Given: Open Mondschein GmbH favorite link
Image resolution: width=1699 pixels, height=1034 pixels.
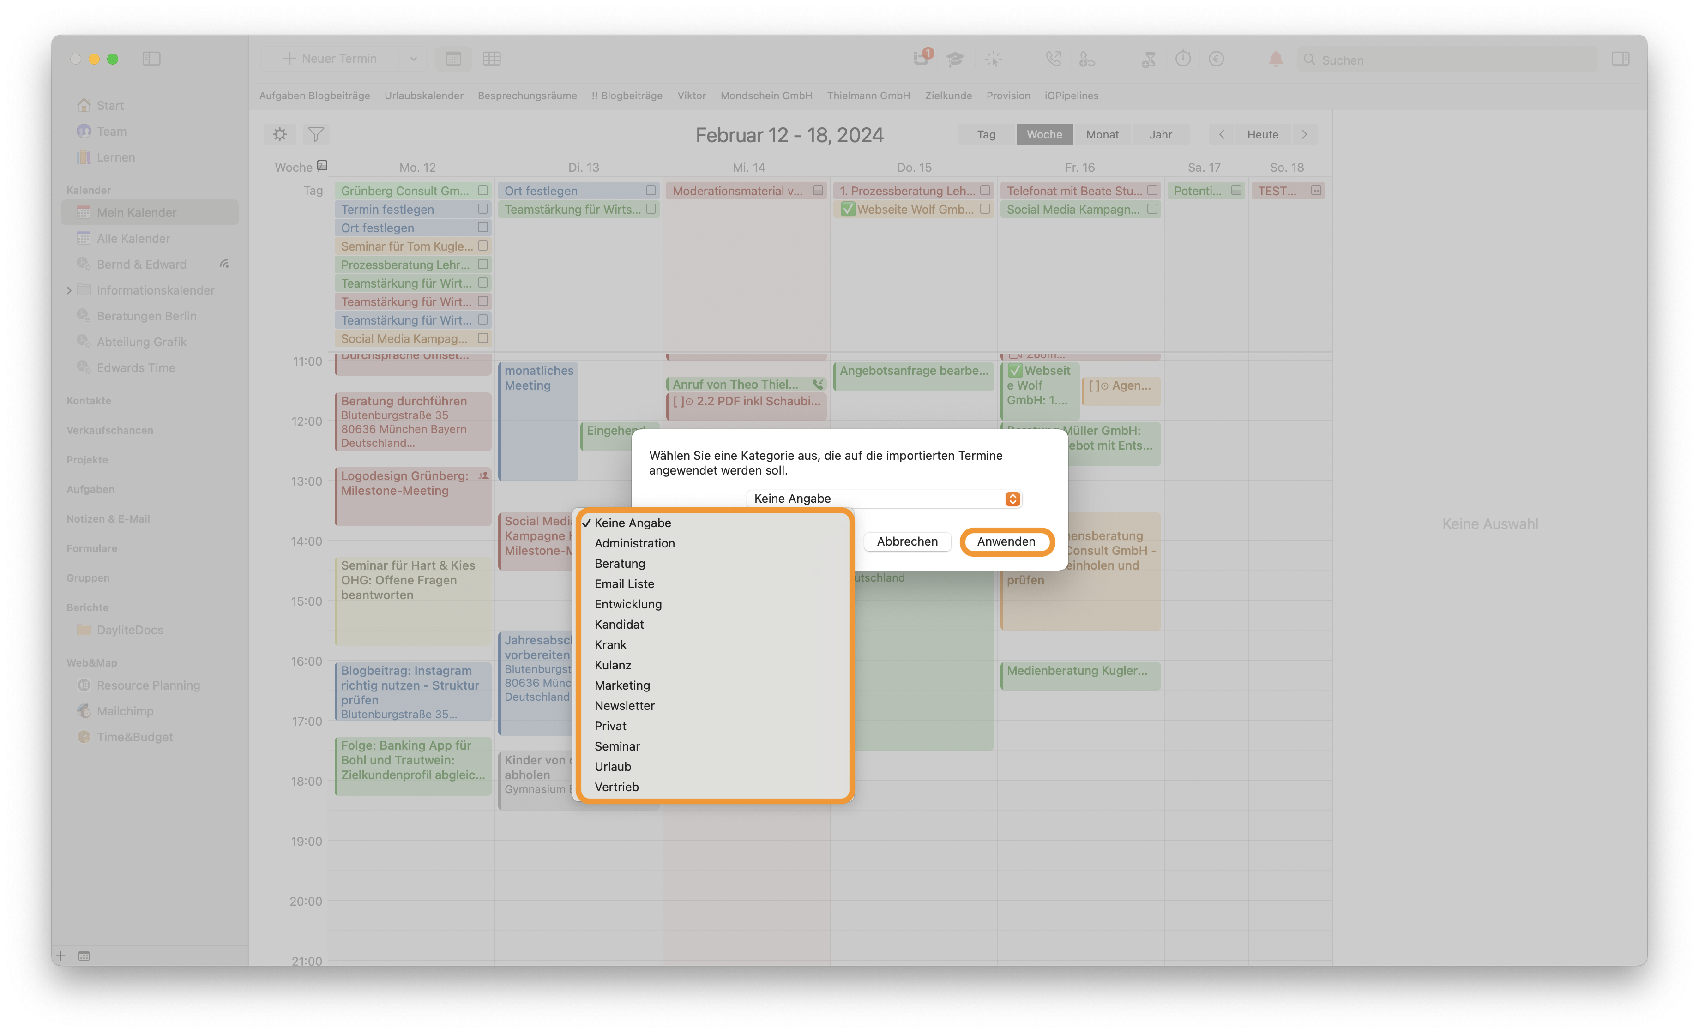Looking at the screenshot, I should click(766, 95).
